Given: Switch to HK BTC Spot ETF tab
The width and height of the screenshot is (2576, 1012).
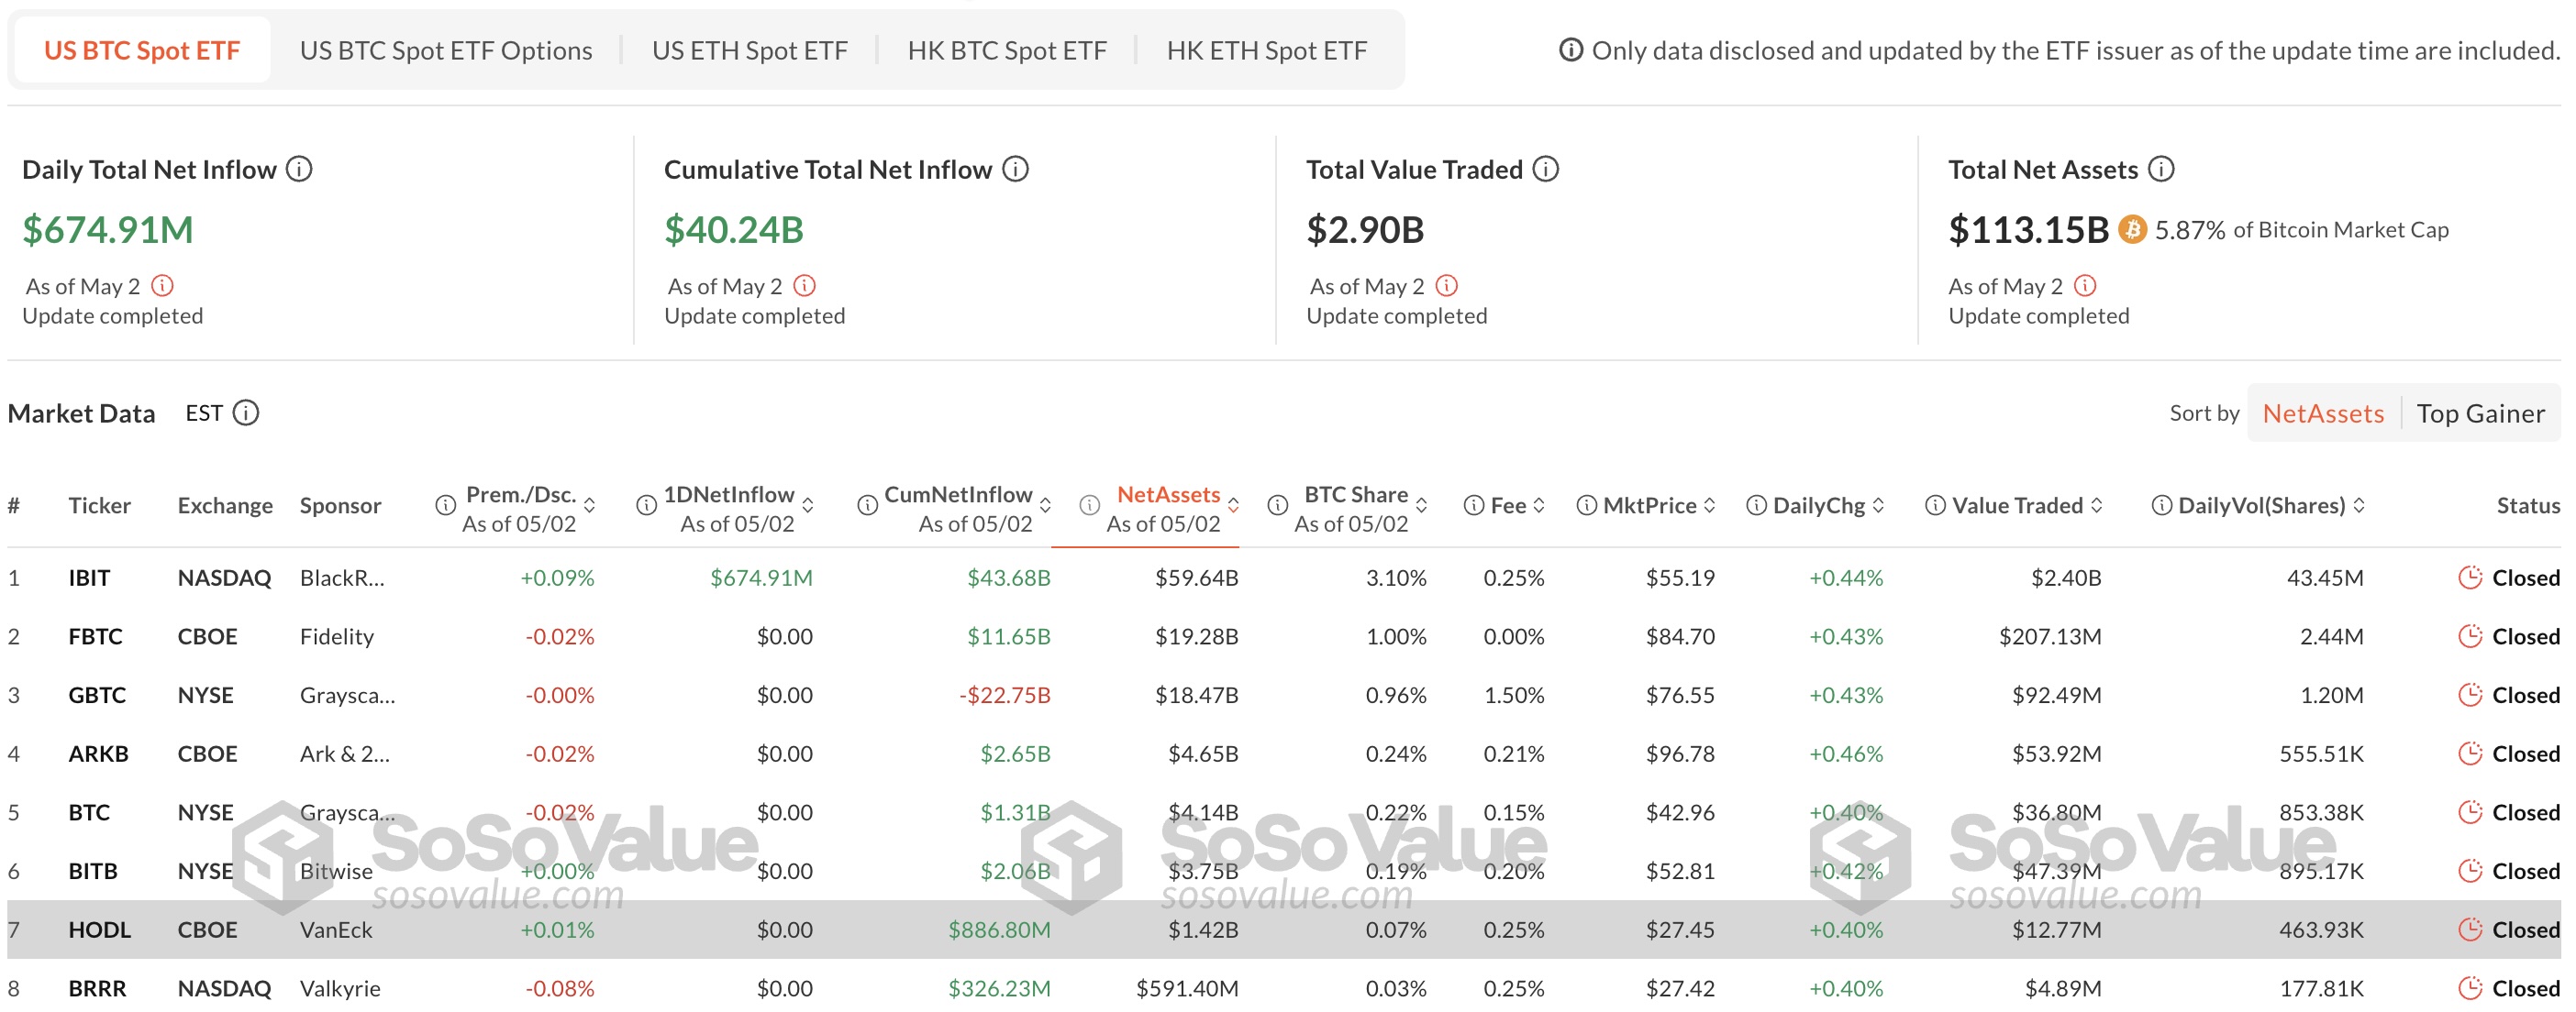Looking at the screenshot, I should click(x=1007, y=49).
